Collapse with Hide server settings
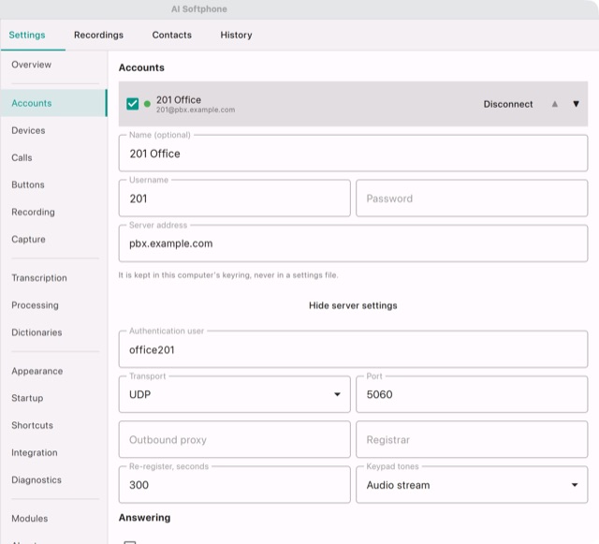 (x=353, y=305)
